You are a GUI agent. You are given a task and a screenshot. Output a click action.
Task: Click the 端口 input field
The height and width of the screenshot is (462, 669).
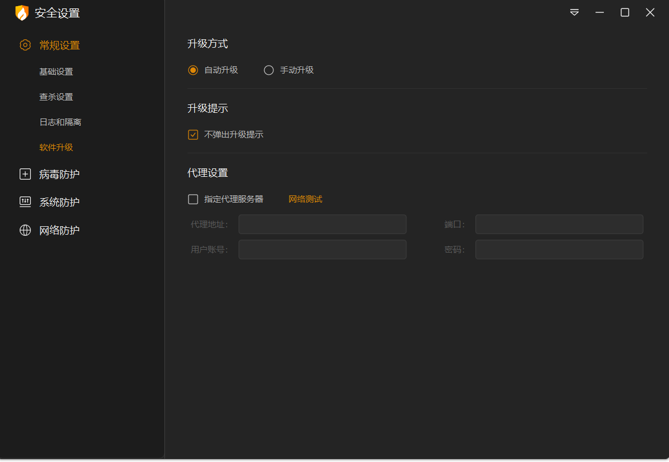click(x=560, y=225)
